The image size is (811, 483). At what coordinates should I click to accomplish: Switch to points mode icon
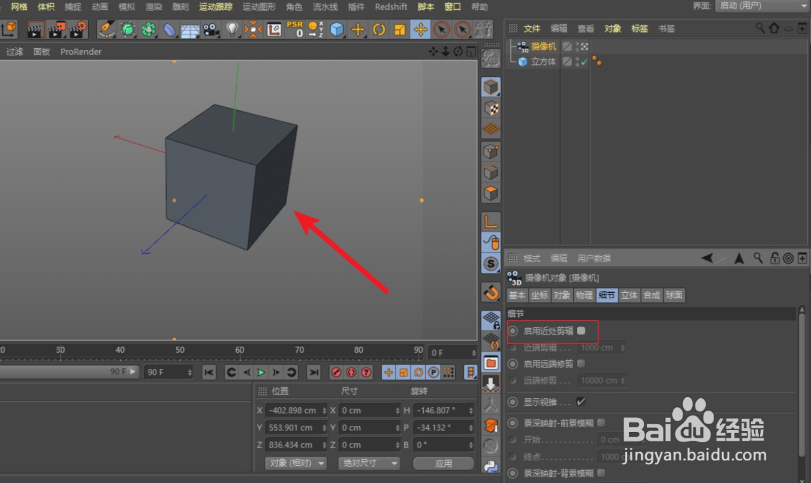[491, 151]
